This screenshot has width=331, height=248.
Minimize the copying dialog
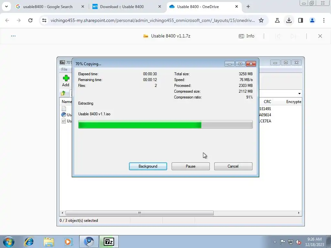[230, 64]
